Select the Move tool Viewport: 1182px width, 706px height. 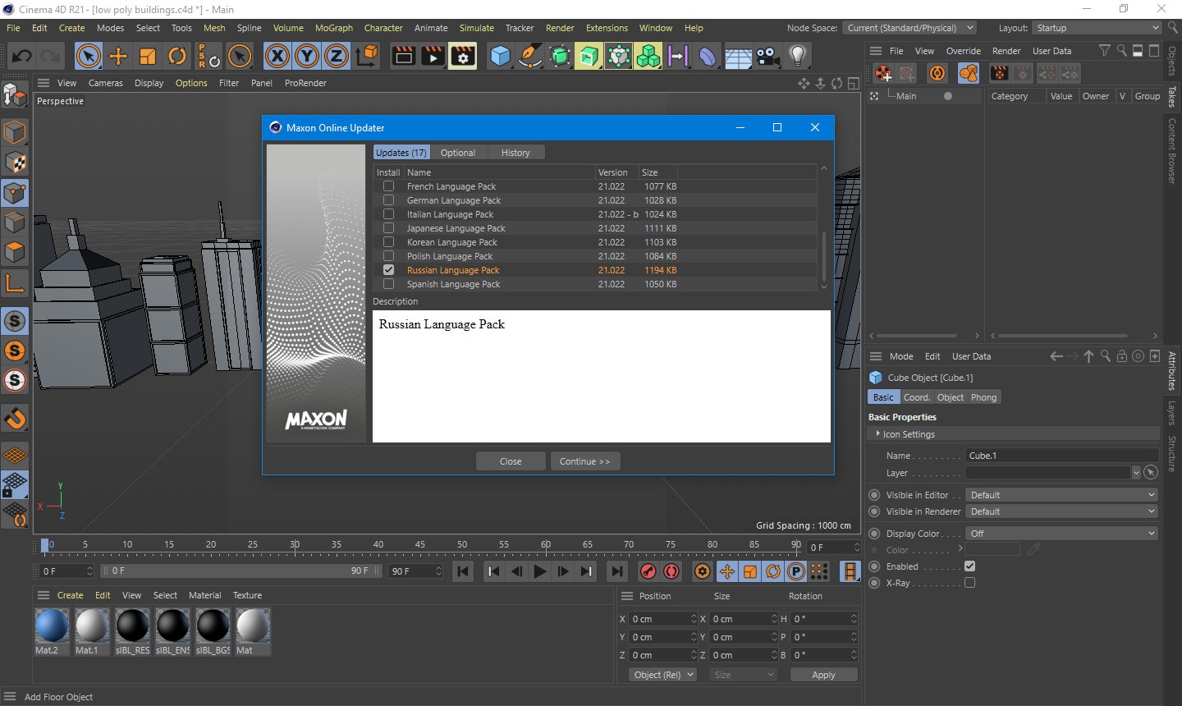click(x=118, y=56)
